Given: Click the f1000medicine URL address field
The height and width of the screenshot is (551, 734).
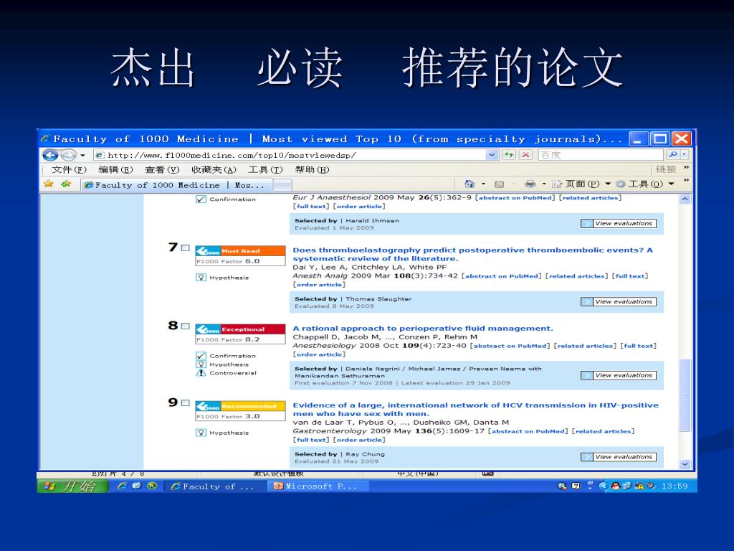Looking at the screenshot, I should coord(290,155).
